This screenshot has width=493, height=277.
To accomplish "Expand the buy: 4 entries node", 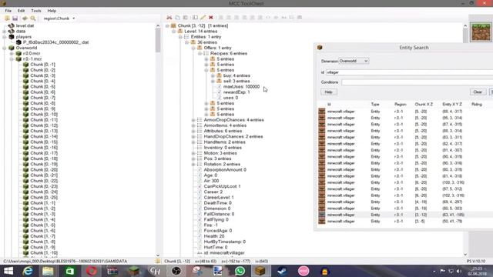I will point(213,75).
